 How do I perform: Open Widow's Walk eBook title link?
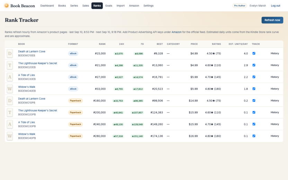point(27,87)
